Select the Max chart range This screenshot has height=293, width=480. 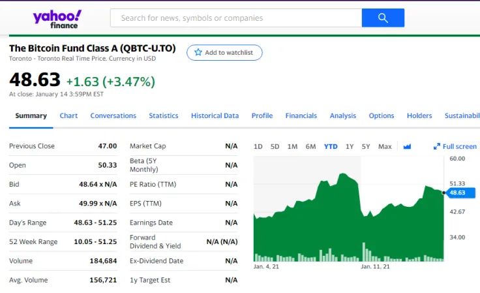(385, 147)
